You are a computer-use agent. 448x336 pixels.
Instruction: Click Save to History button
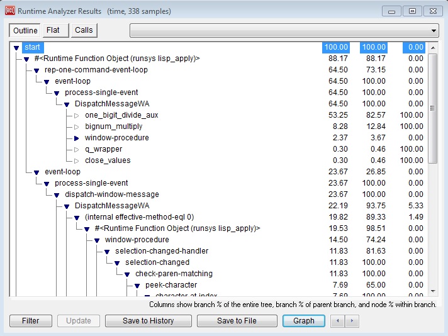[x=148, y=321]
